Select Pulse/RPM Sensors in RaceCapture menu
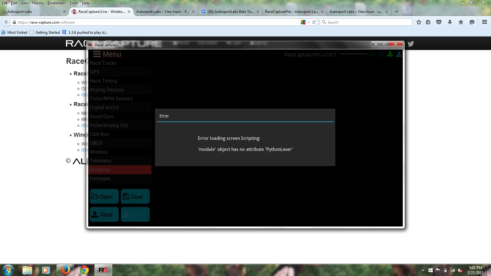This screenshot has height=276, width=491. coord(120,98)
